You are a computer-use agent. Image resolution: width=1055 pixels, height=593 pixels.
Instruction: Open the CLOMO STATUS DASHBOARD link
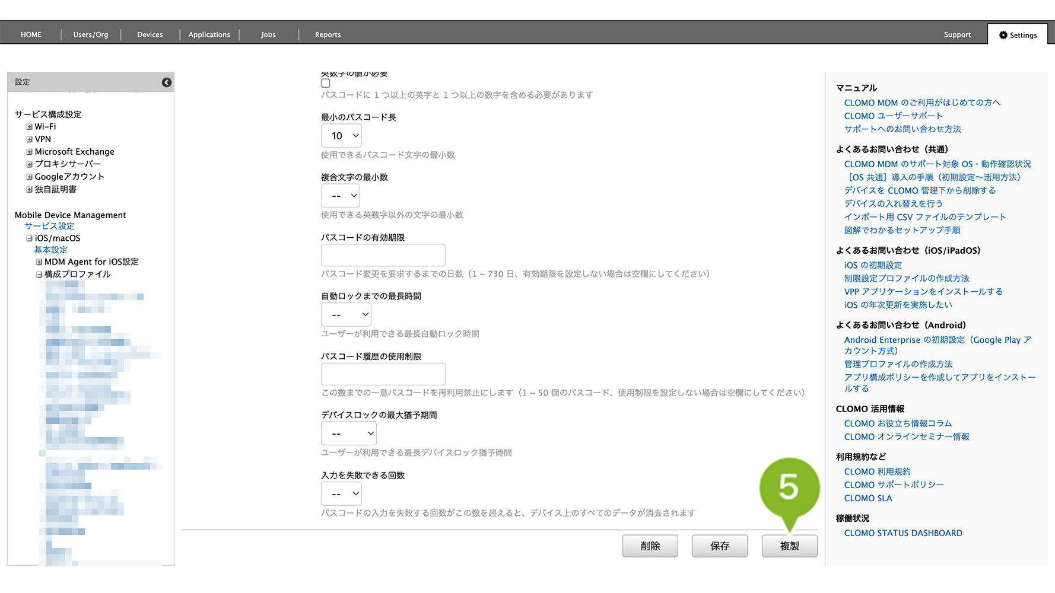click(903, 533)
